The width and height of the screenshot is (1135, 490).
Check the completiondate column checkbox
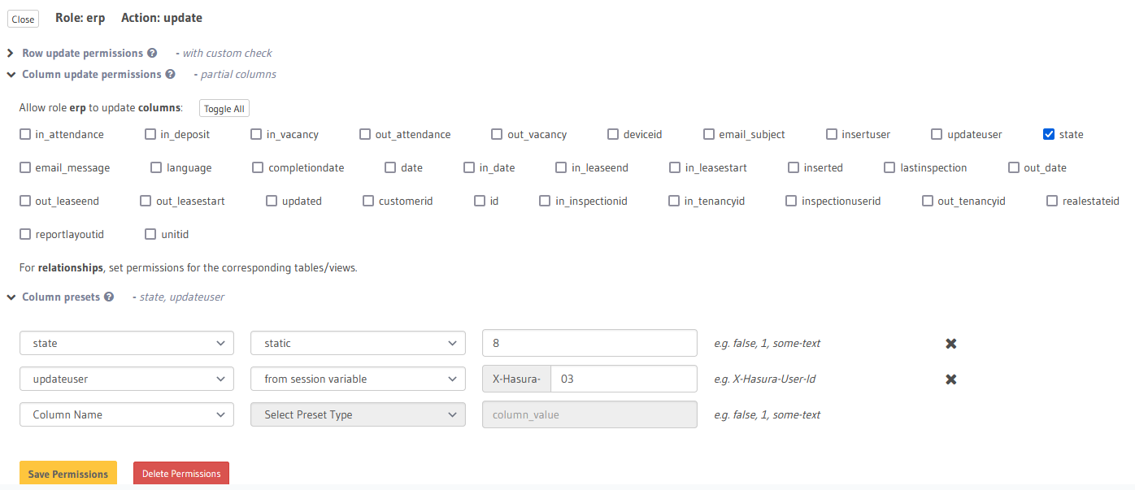(258, 167)
